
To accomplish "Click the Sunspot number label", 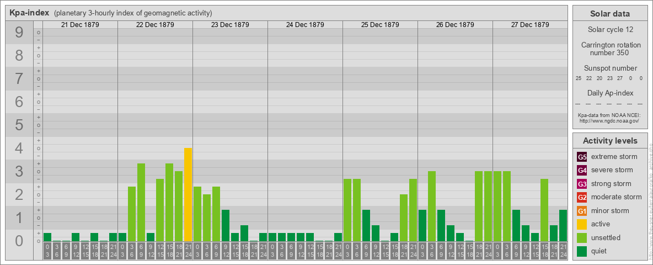I will 609,68.
